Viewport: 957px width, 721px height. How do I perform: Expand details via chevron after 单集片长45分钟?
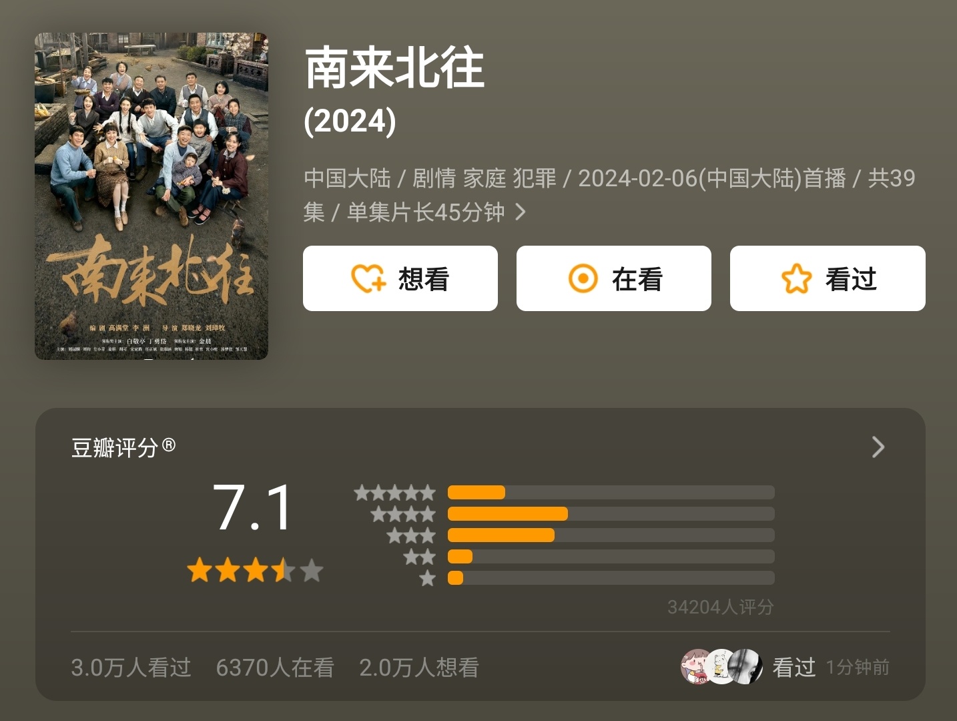[521, 212]
